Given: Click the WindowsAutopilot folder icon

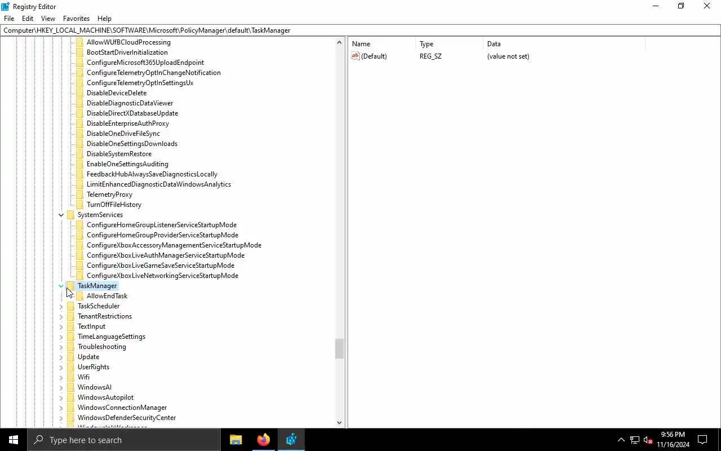Looking at the screenshot, I should [70, 397].
